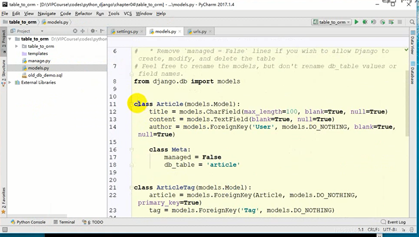Close the settings.py tab
The width and height of the screenshot is (419, 237).
click(x=142, y=32)
